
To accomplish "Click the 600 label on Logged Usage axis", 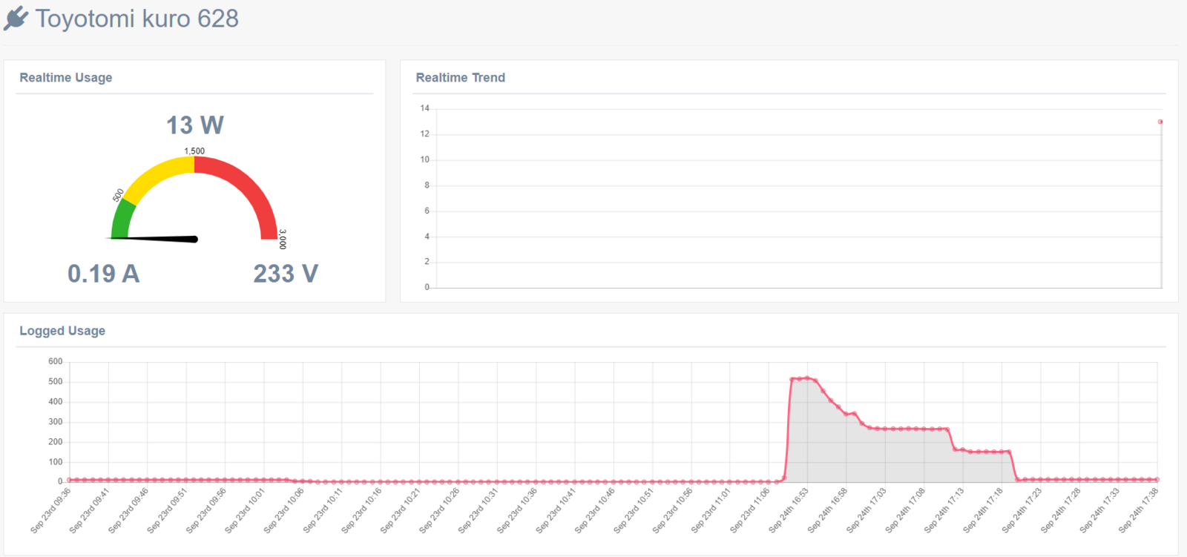I will [x=56, y=362].
